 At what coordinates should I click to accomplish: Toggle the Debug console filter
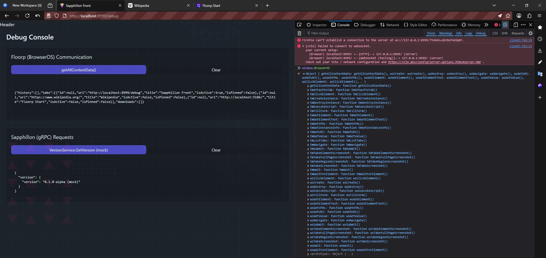tap(481, 33)
